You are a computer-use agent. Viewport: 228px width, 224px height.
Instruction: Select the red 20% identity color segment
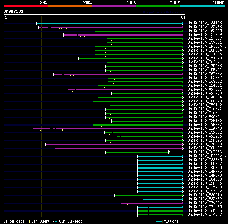pyautogui.click(x=26, y=6)
